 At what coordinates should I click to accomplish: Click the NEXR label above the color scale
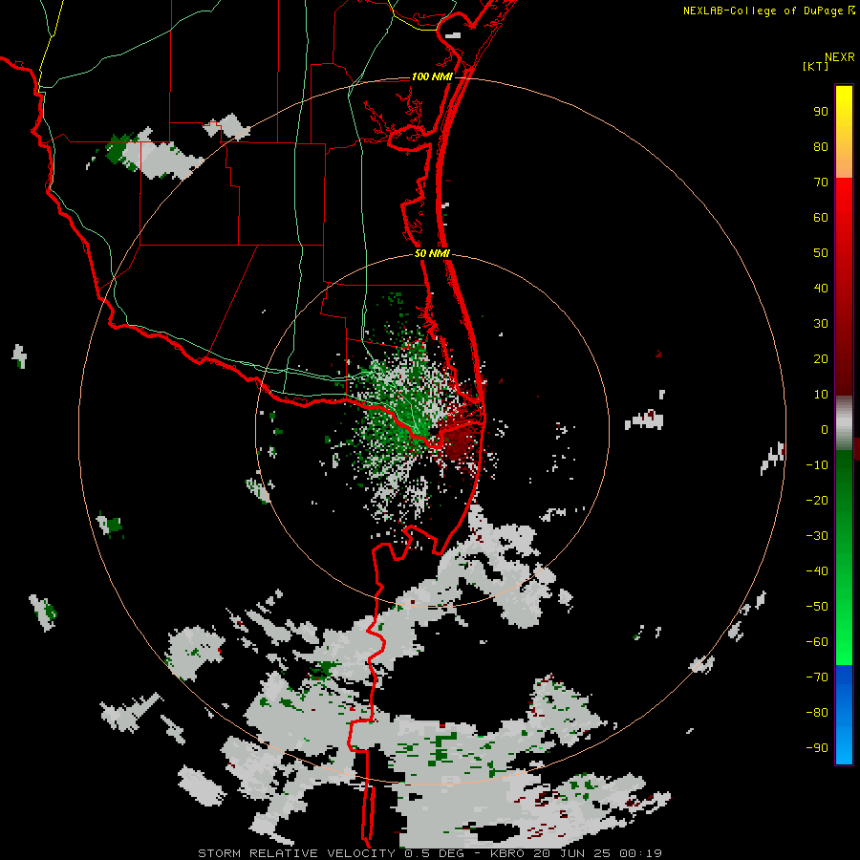(839, 57)
